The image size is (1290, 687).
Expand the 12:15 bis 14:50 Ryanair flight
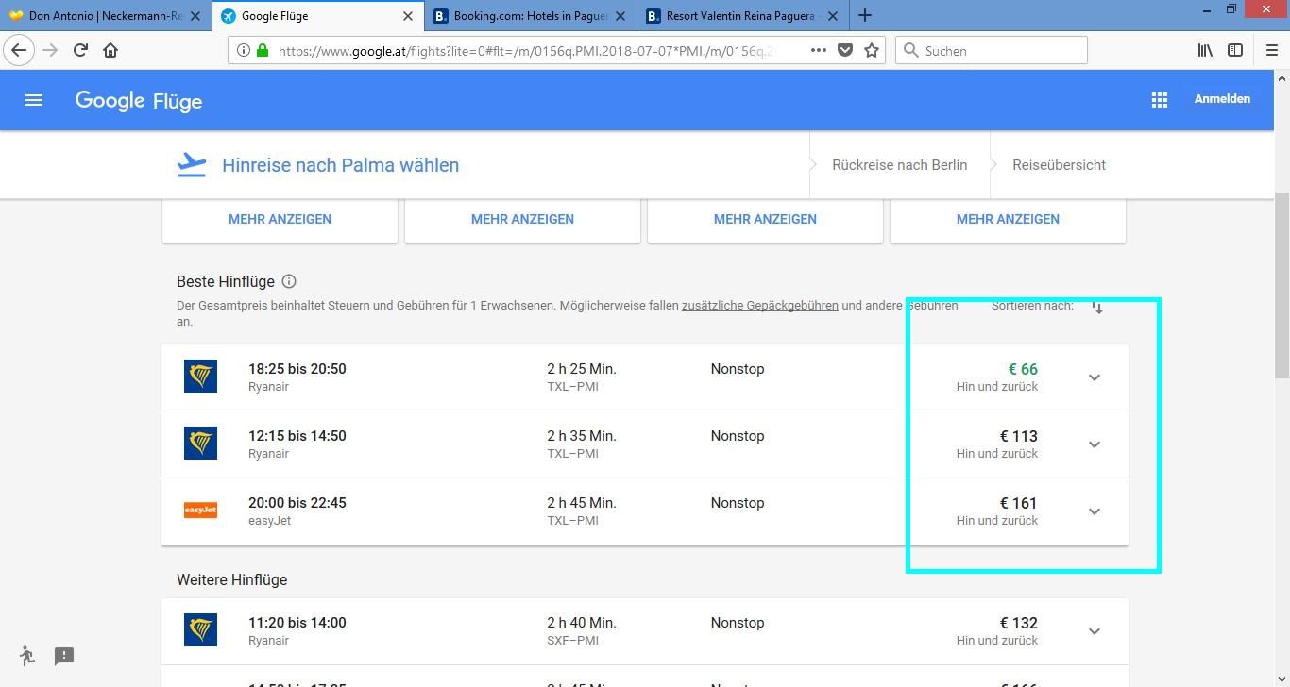1095,444
